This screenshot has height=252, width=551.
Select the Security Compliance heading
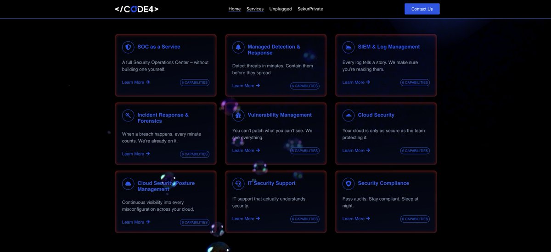383,183
